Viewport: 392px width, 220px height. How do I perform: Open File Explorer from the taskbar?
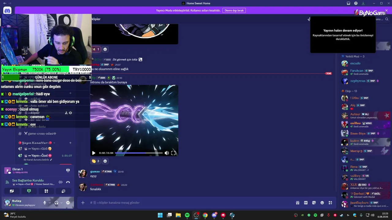click(178, 215)
